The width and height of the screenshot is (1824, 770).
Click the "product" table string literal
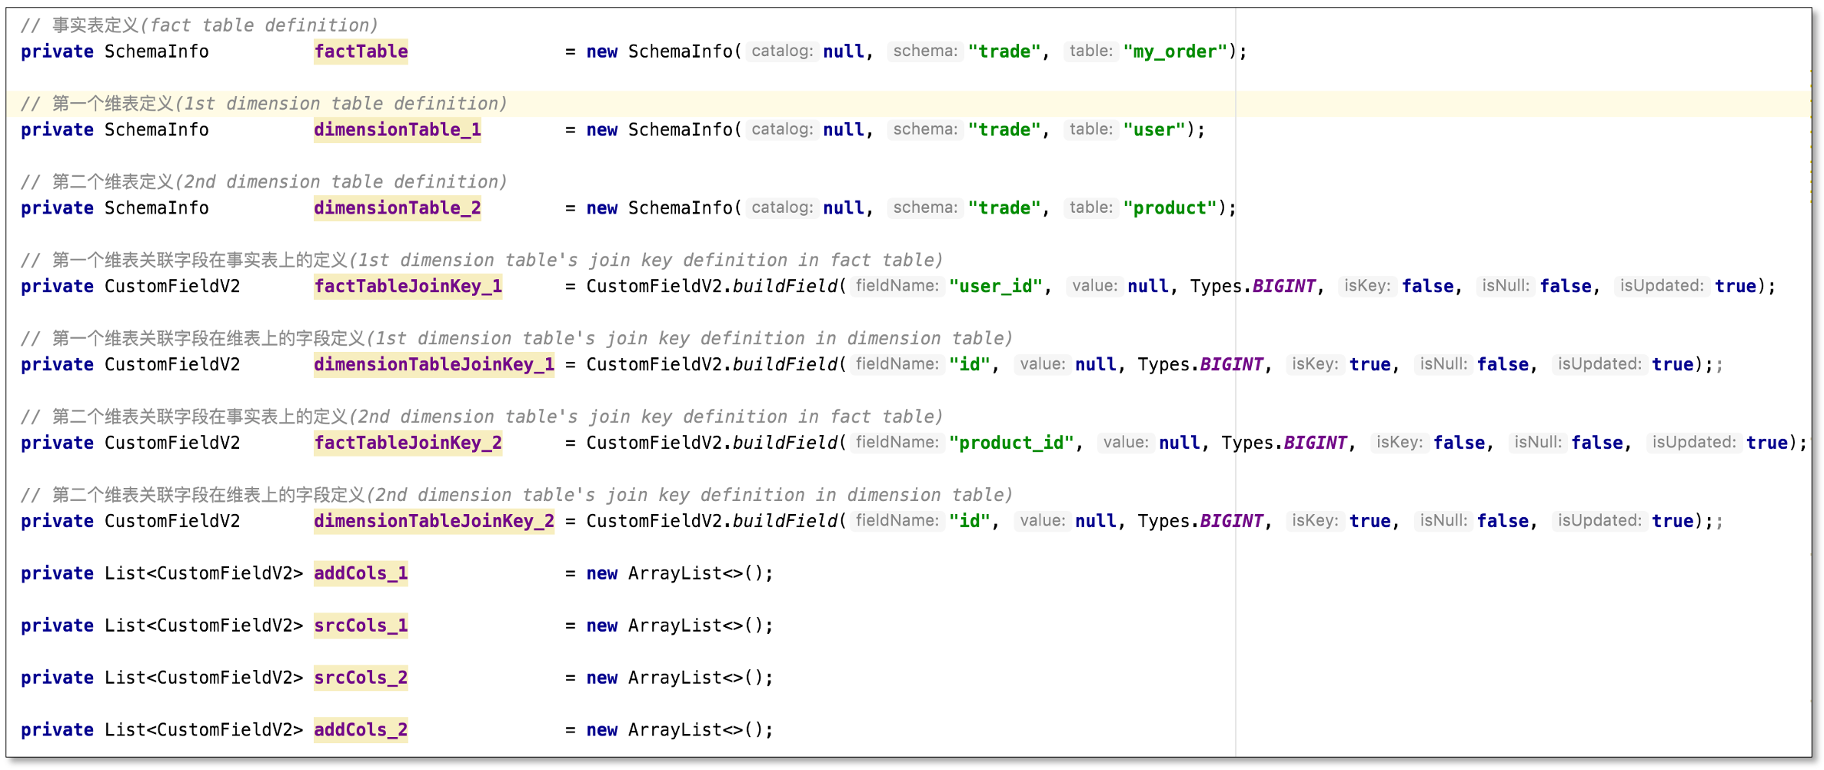coord(1170,208)
